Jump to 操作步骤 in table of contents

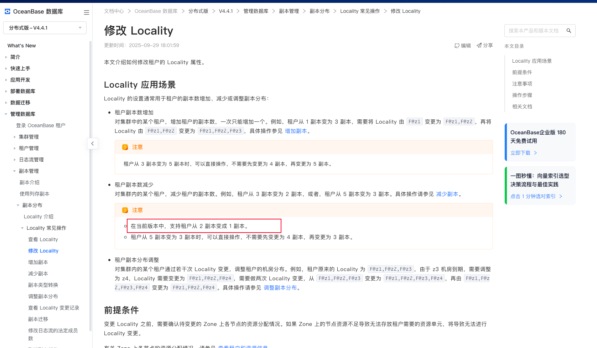[x=522, y=95]
